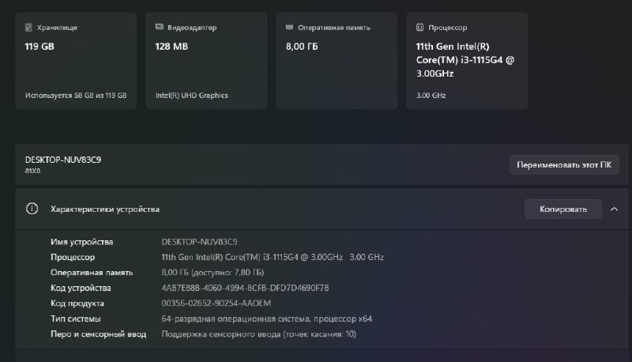This screenshot has width=632, height=362.
Task: Collapse the Характеристики устройства section chevron
Action: [614, 209]
